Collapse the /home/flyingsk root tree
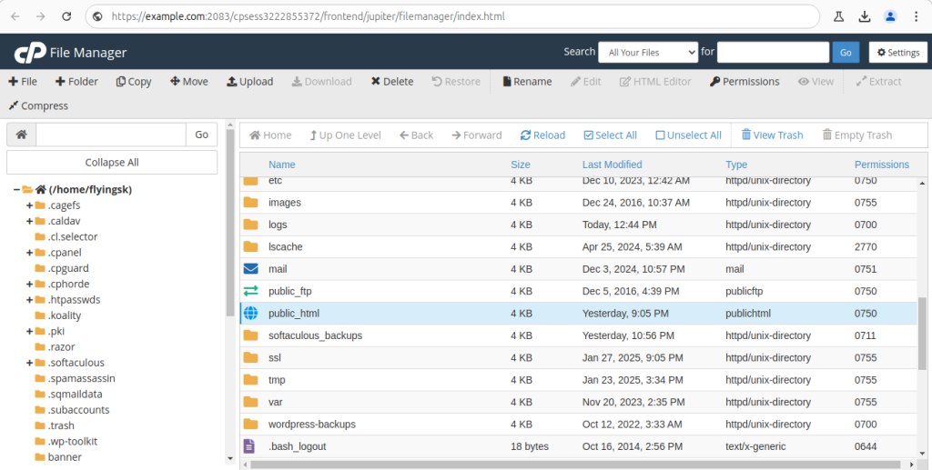 (x=17, y=189)
